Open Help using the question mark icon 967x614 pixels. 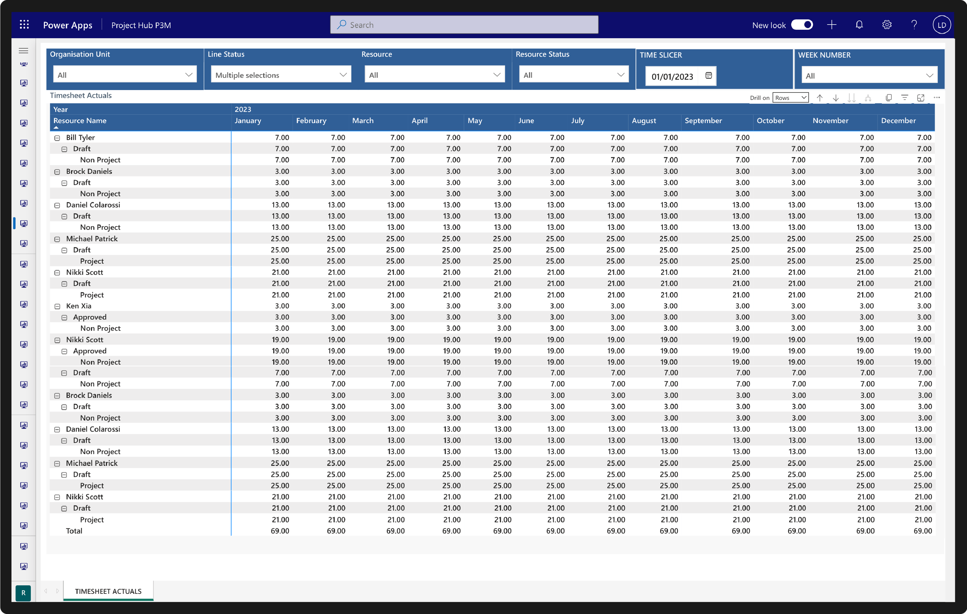pos(914,25)
